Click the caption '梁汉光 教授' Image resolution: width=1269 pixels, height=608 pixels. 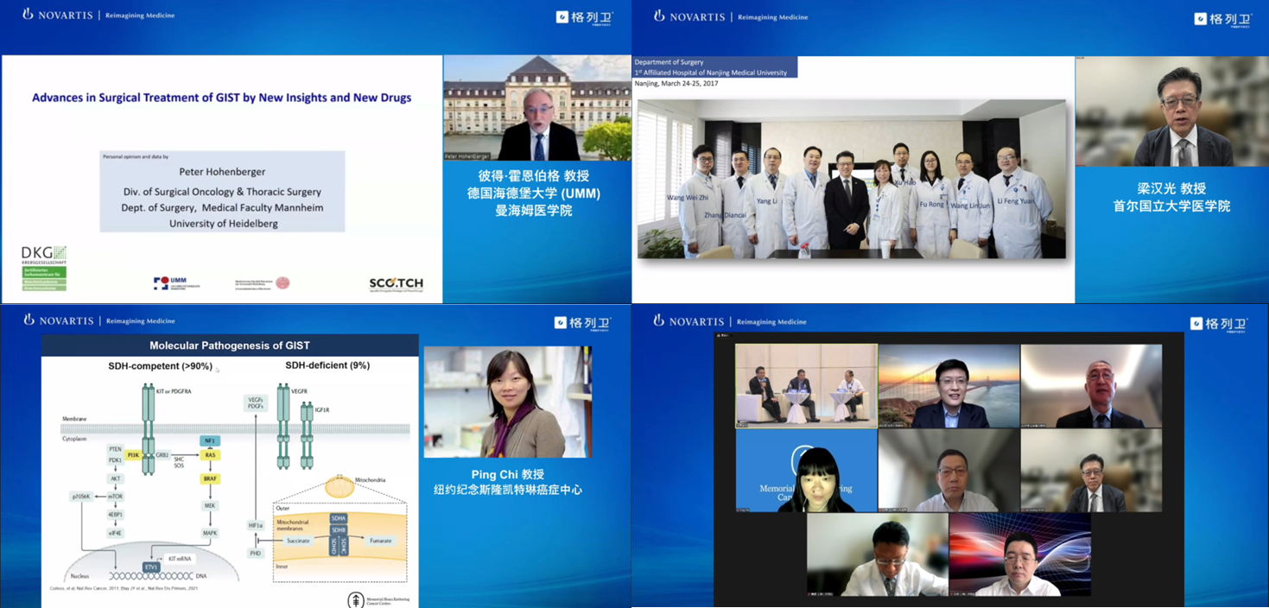[x=1171, y=188]
